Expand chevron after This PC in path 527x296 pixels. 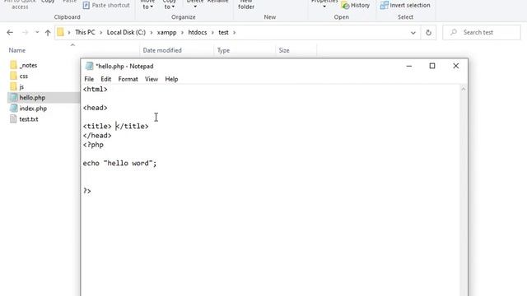(100, 33)
